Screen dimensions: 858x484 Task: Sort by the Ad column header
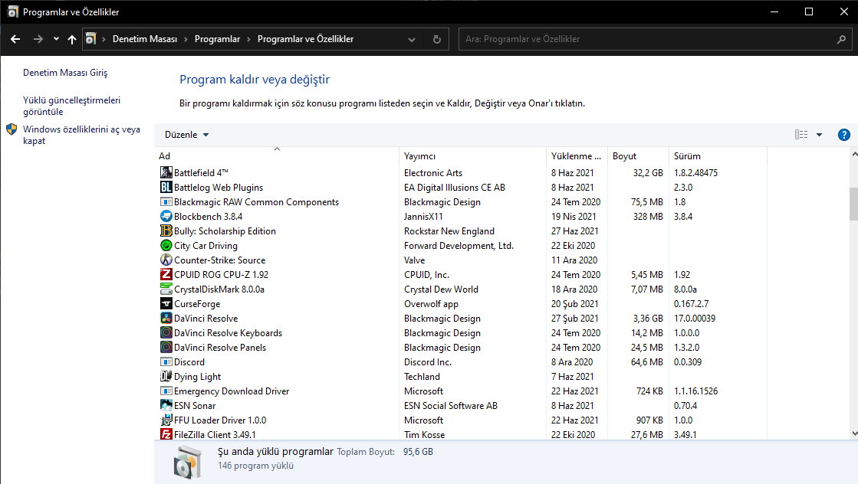click(277, 156)
